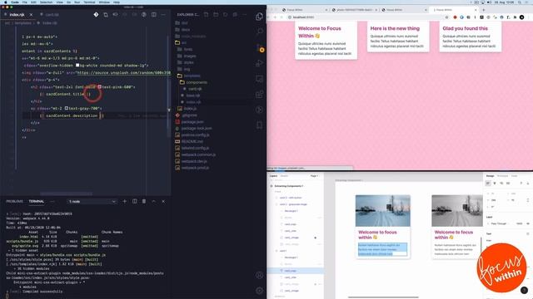Click the split editor icon in editor toolbar
533x299 pixels.
154,15
